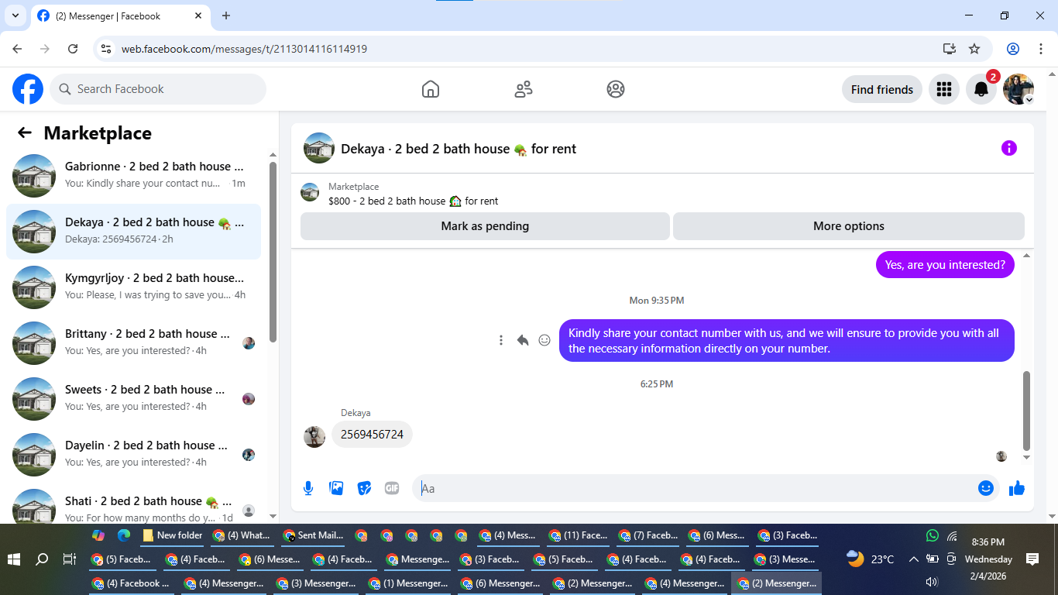Open Windows Start menu
The width and height of the screenshot is (1058, 595).
[13, 559]
